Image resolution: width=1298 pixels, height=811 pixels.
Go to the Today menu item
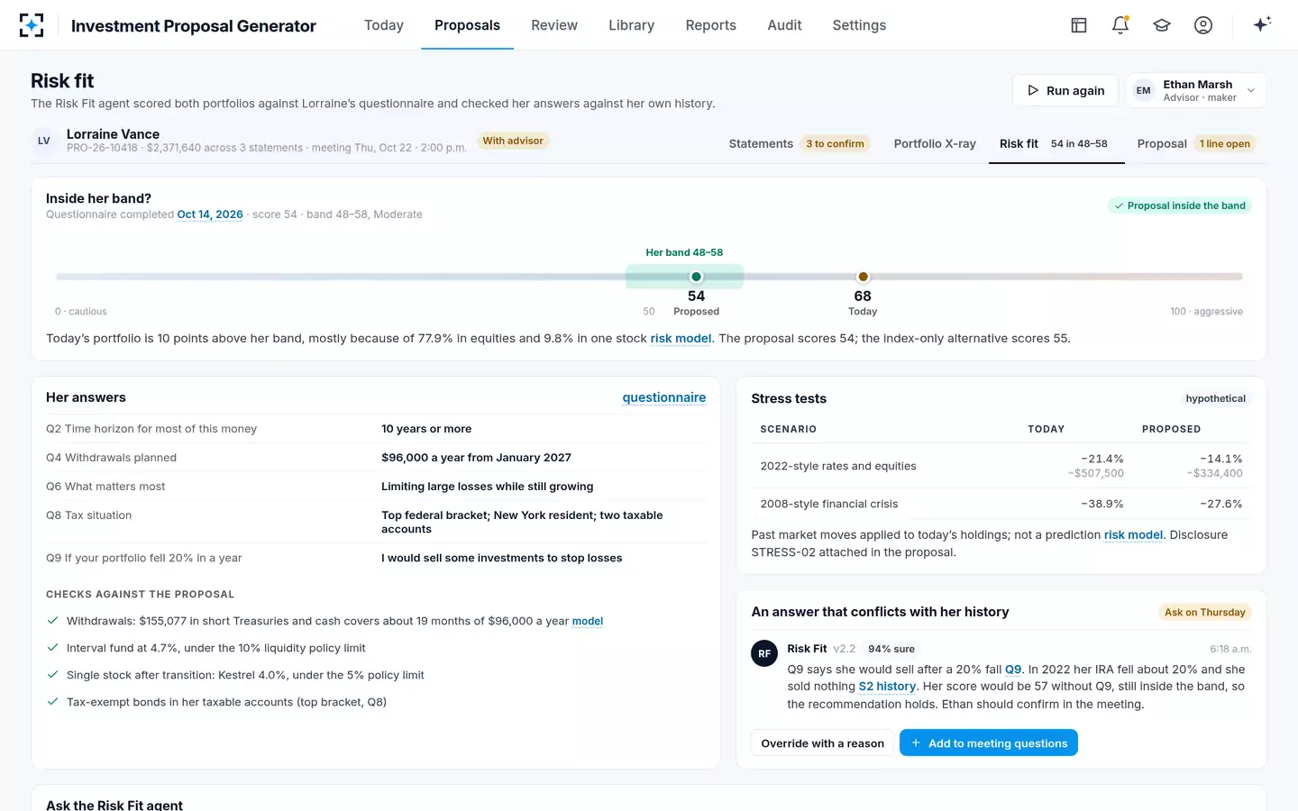tap(384, 25)
